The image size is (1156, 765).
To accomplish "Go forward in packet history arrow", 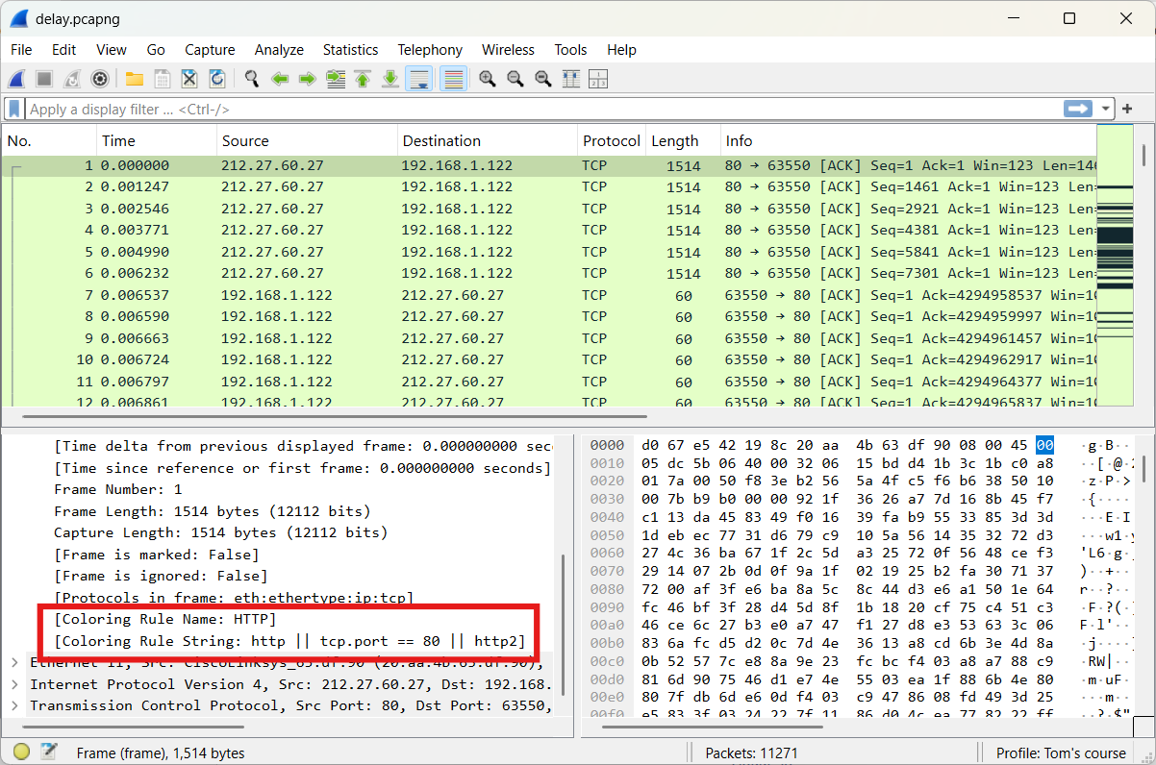I will 308,79.
